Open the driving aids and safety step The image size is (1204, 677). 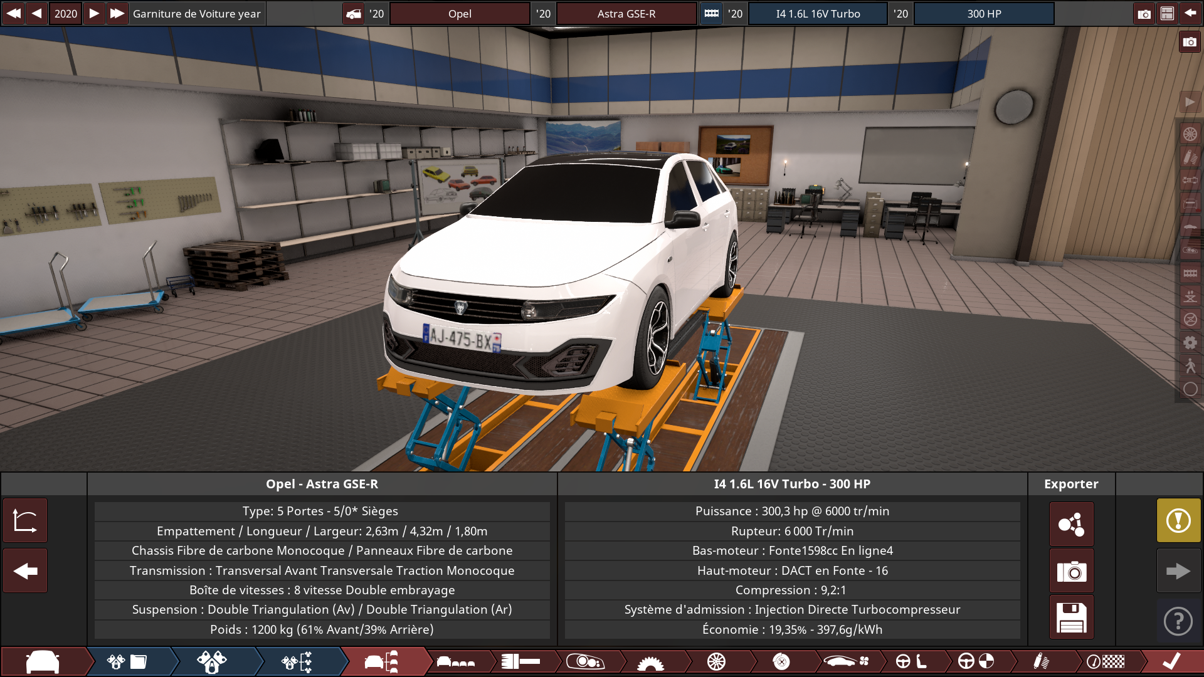pos(976,662)
